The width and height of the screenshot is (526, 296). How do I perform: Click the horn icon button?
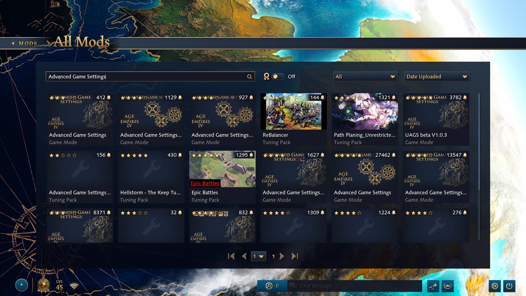[433, 286]
